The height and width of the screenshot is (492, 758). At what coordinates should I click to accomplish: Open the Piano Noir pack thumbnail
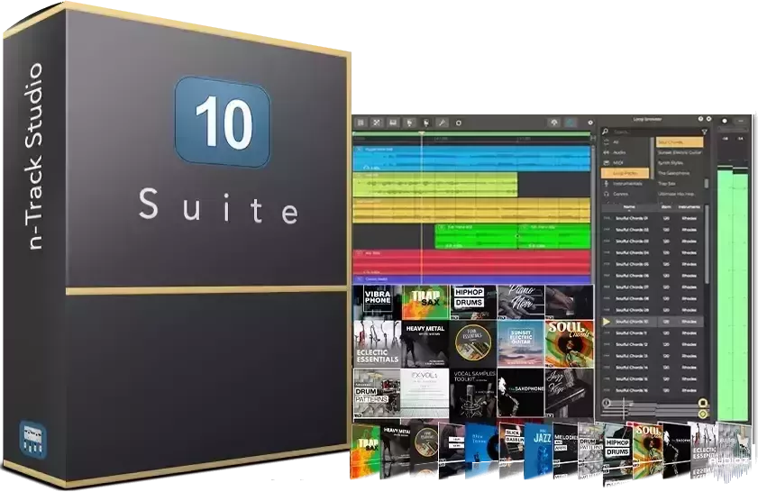tap(521, 303)
